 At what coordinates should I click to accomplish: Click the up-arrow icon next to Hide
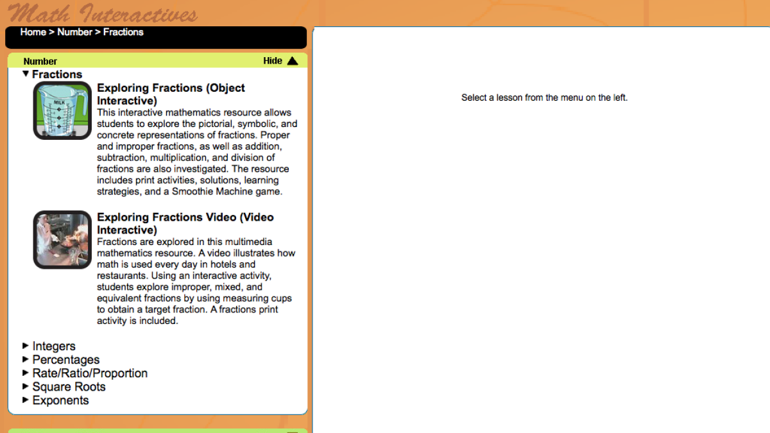[293, 60]
